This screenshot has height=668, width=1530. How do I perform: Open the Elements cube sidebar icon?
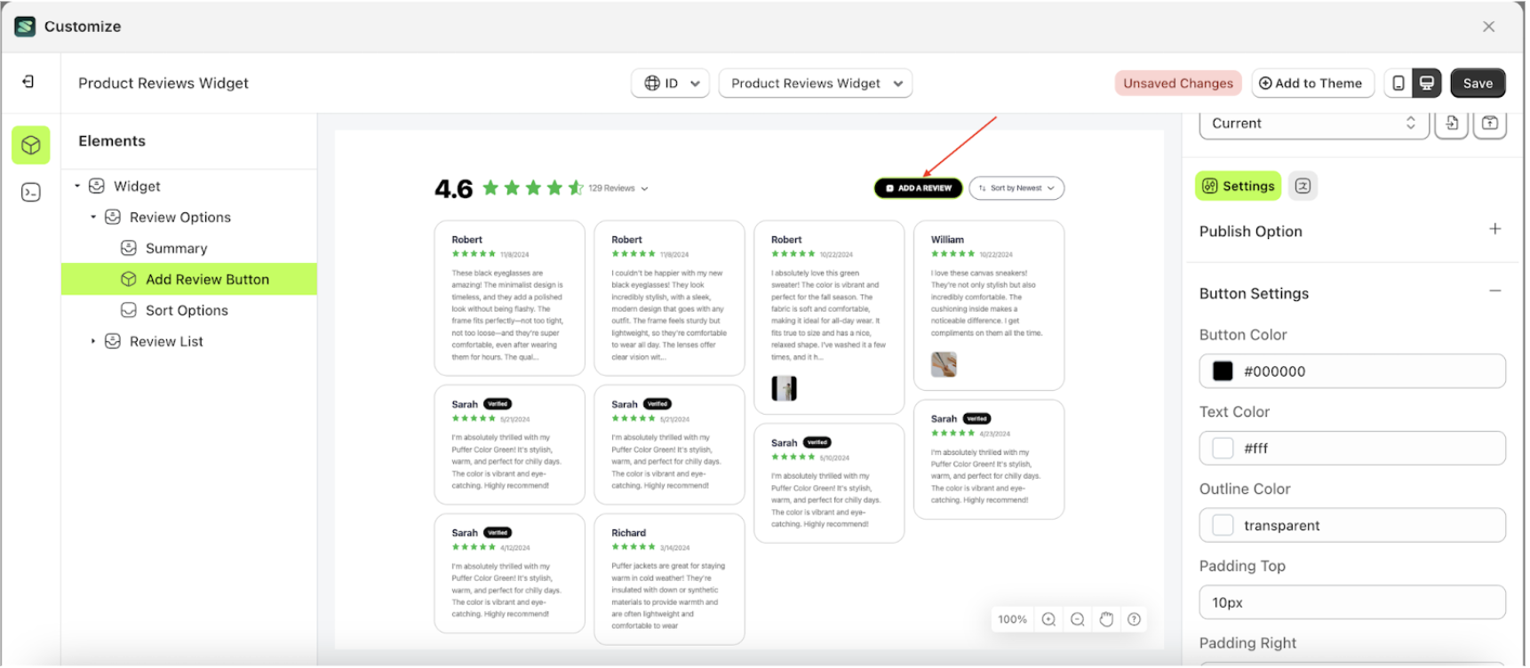tap(31, 145)
